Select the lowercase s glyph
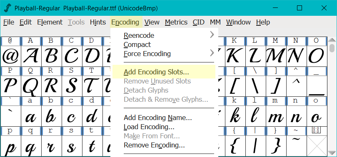337x157 pixels. tap(72, 146)
